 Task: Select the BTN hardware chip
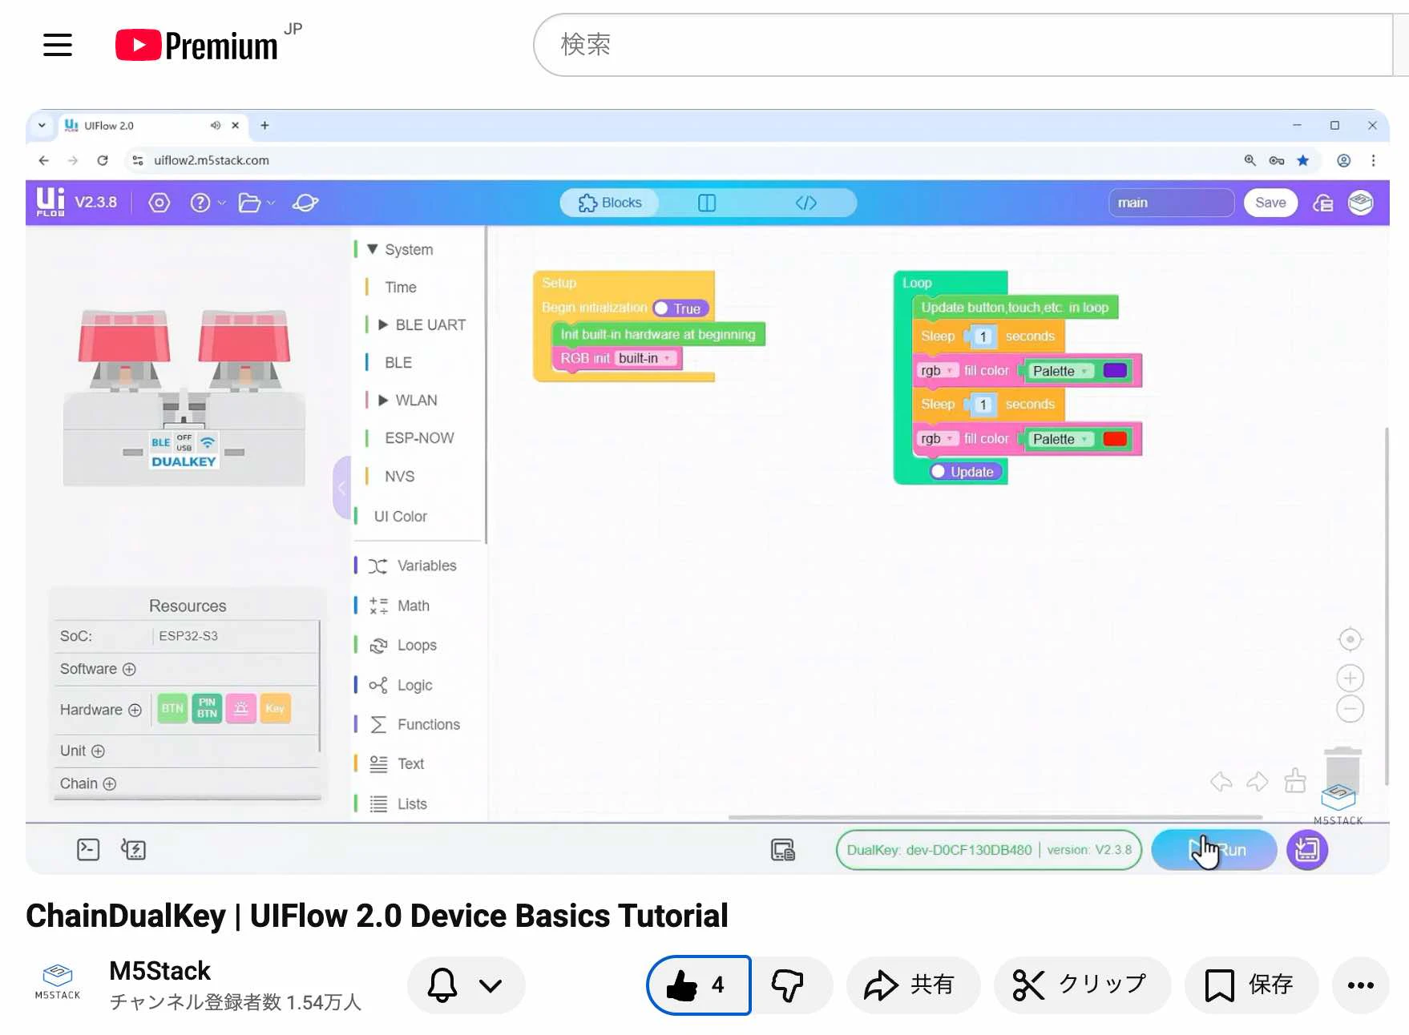click(172, 708)
